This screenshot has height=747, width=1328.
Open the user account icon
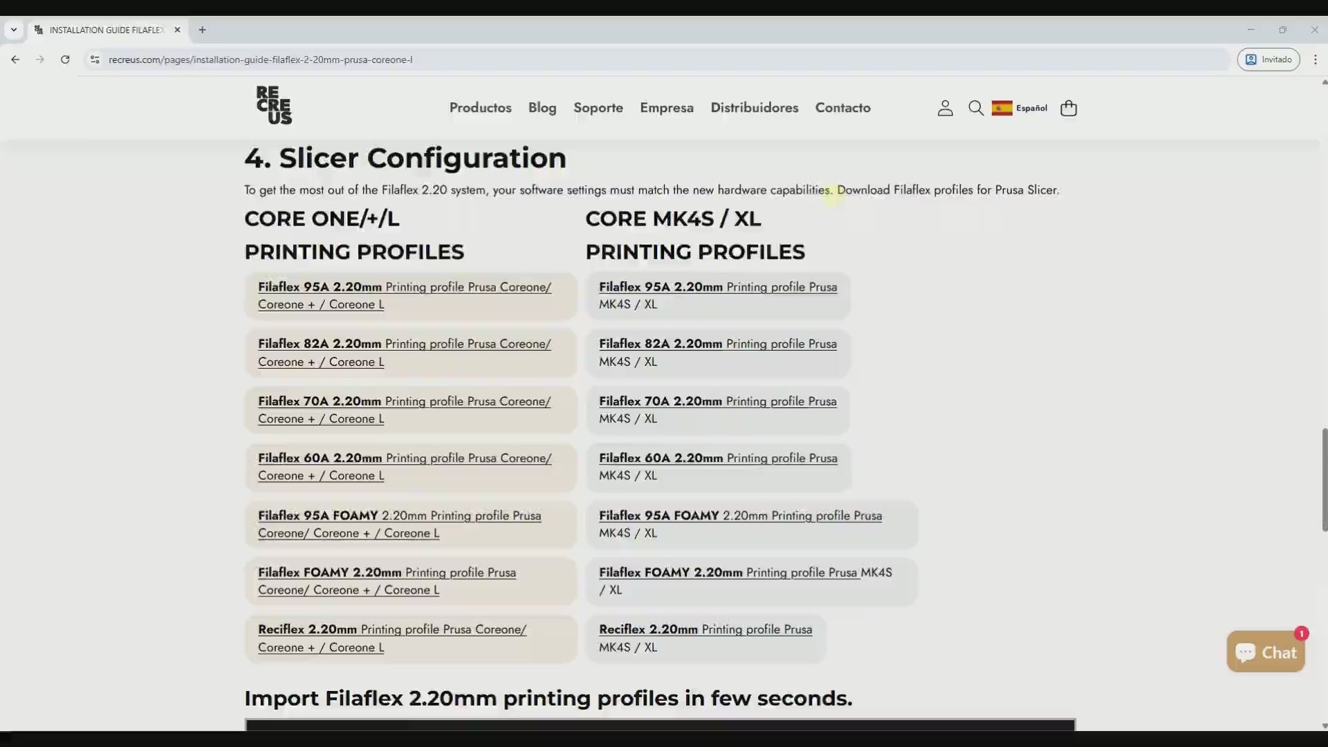click(x=945, y=108)
